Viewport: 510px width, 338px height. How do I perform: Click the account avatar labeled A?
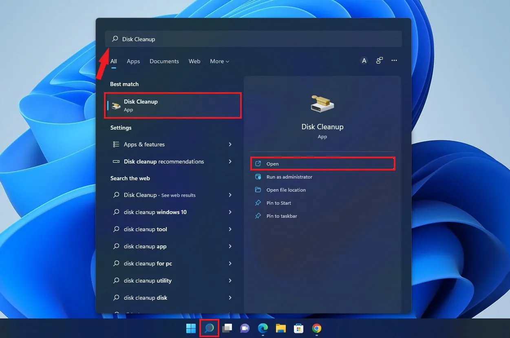point(364,61)
